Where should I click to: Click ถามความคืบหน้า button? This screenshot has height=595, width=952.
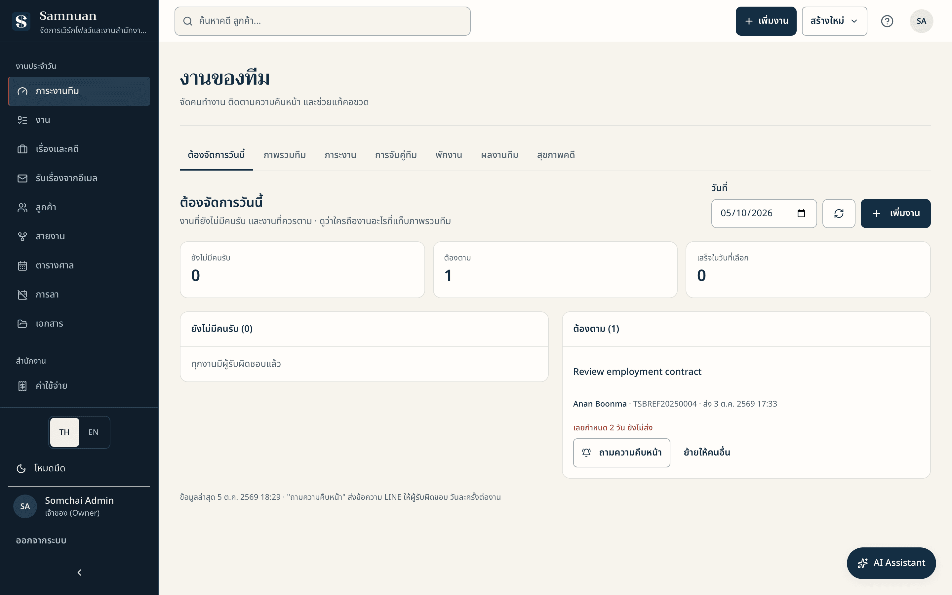coord(621,453)
